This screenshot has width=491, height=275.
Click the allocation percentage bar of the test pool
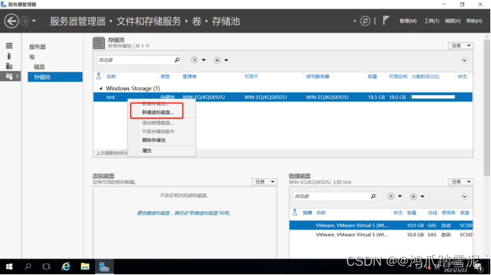(x=432, y=97)
